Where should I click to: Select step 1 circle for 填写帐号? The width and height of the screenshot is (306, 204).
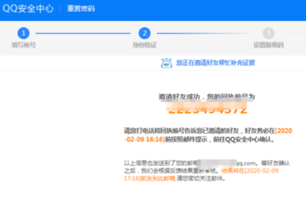tap(23, 33)
